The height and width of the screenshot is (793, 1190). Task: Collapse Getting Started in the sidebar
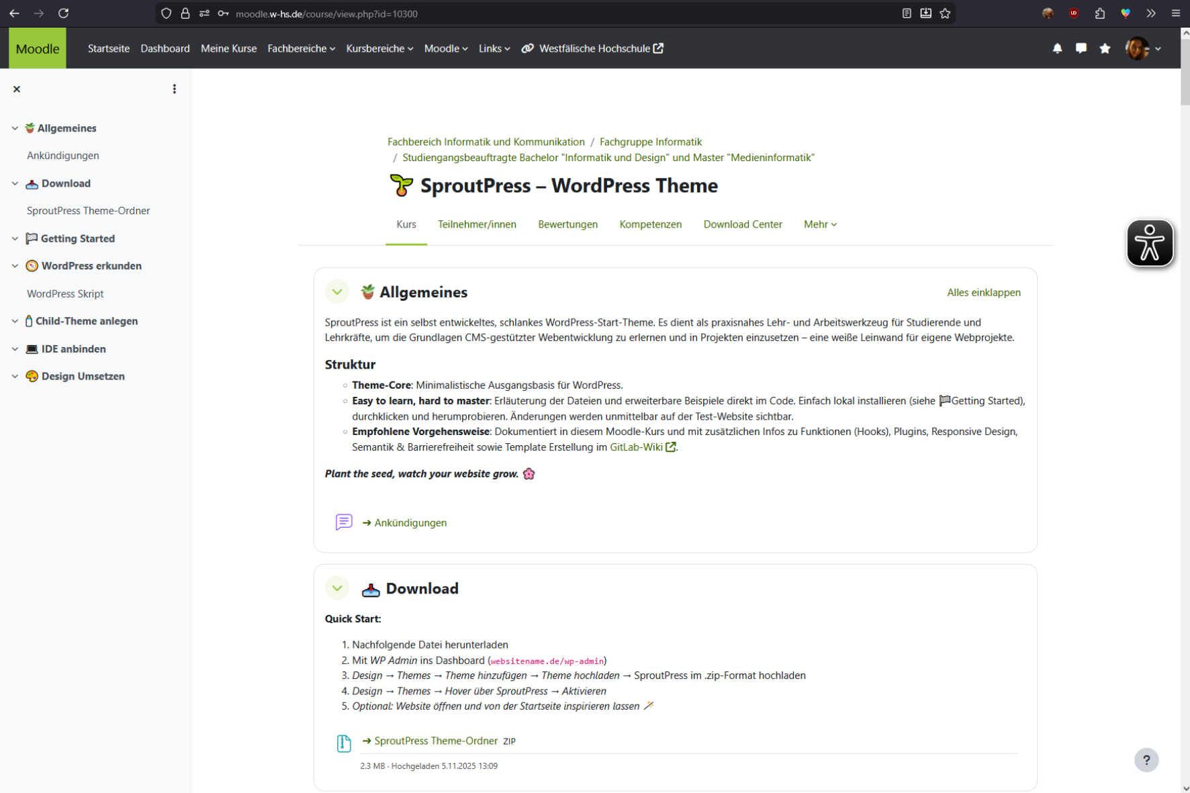pyautogui.click(x=15, y=238)
